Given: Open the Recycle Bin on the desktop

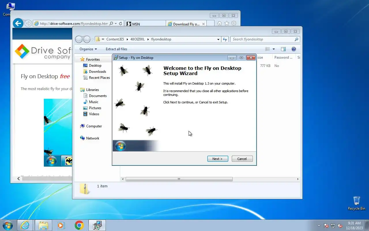Looking at the screenshot, I should pyautogui.click(x=357, y=203).
